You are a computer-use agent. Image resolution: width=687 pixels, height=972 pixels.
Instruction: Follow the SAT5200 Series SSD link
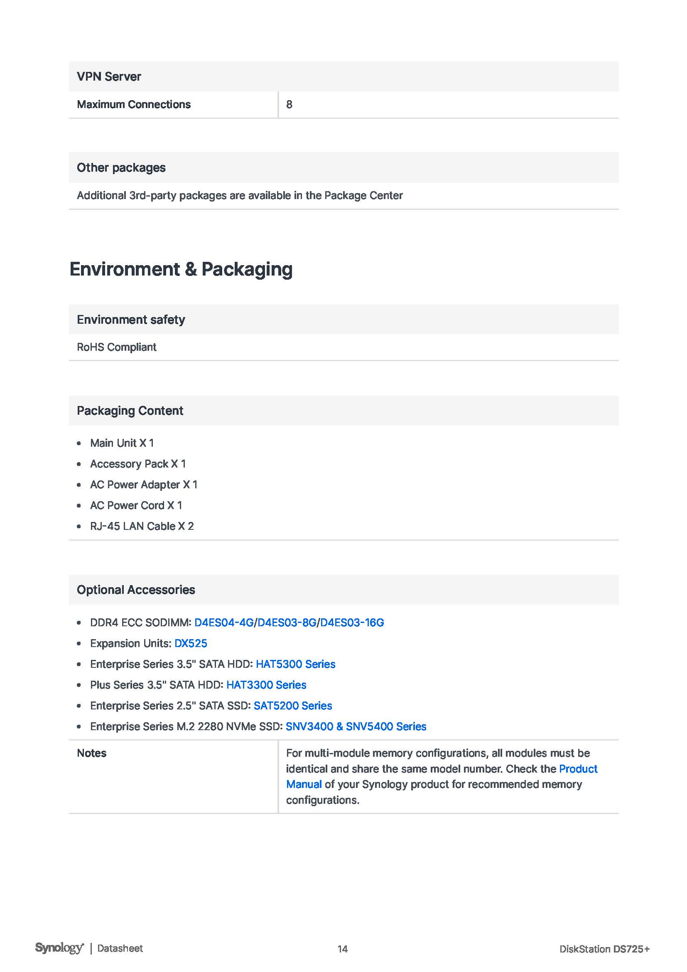pyautogui.click(x=293, y=705)
